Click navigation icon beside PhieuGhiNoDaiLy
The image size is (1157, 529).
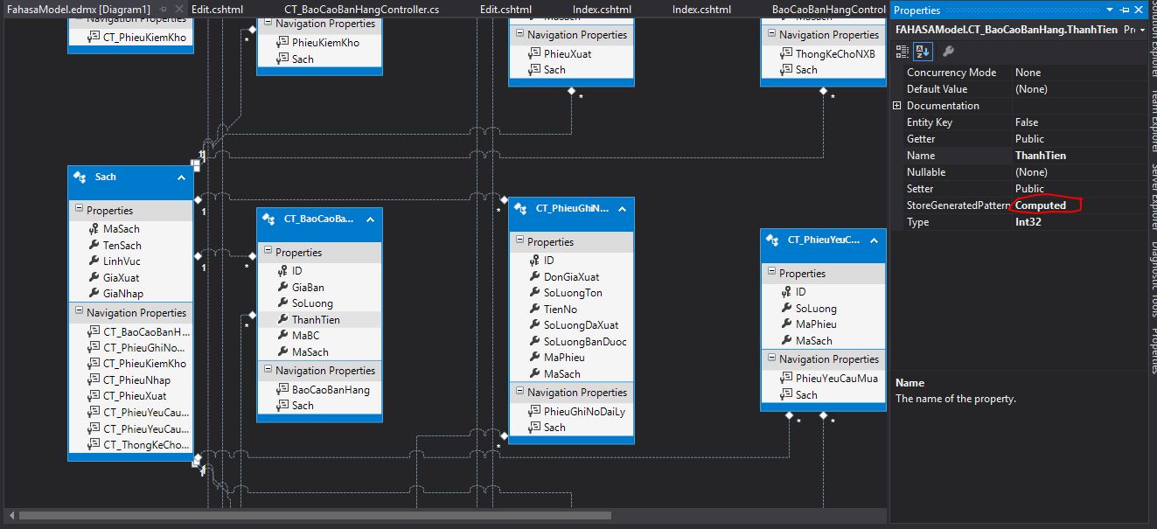tap(534, 411)
